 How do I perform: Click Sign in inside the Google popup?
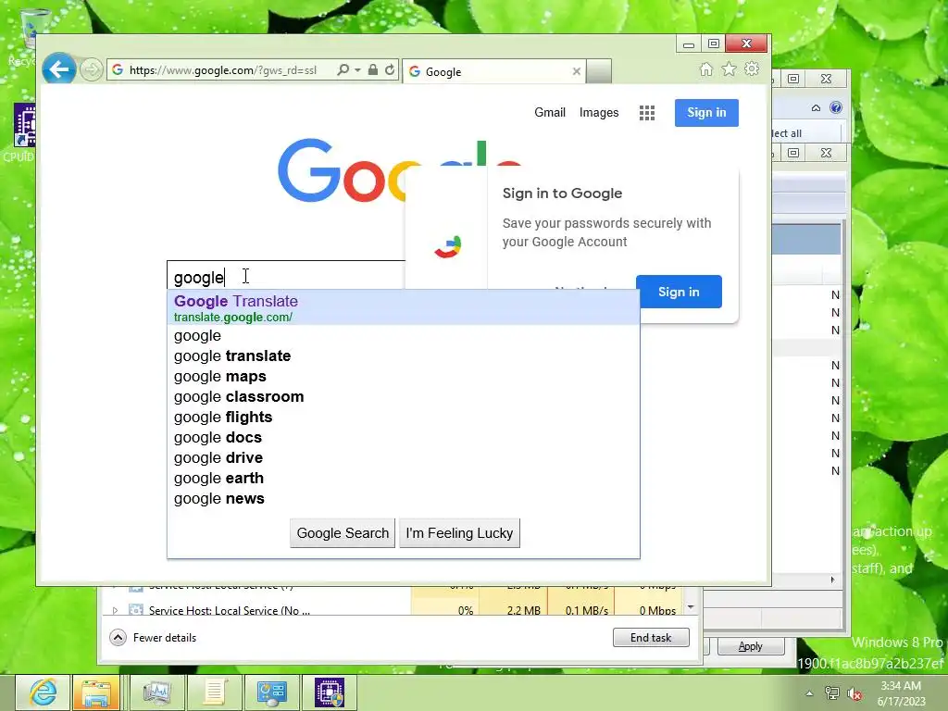tap(679, 292)
